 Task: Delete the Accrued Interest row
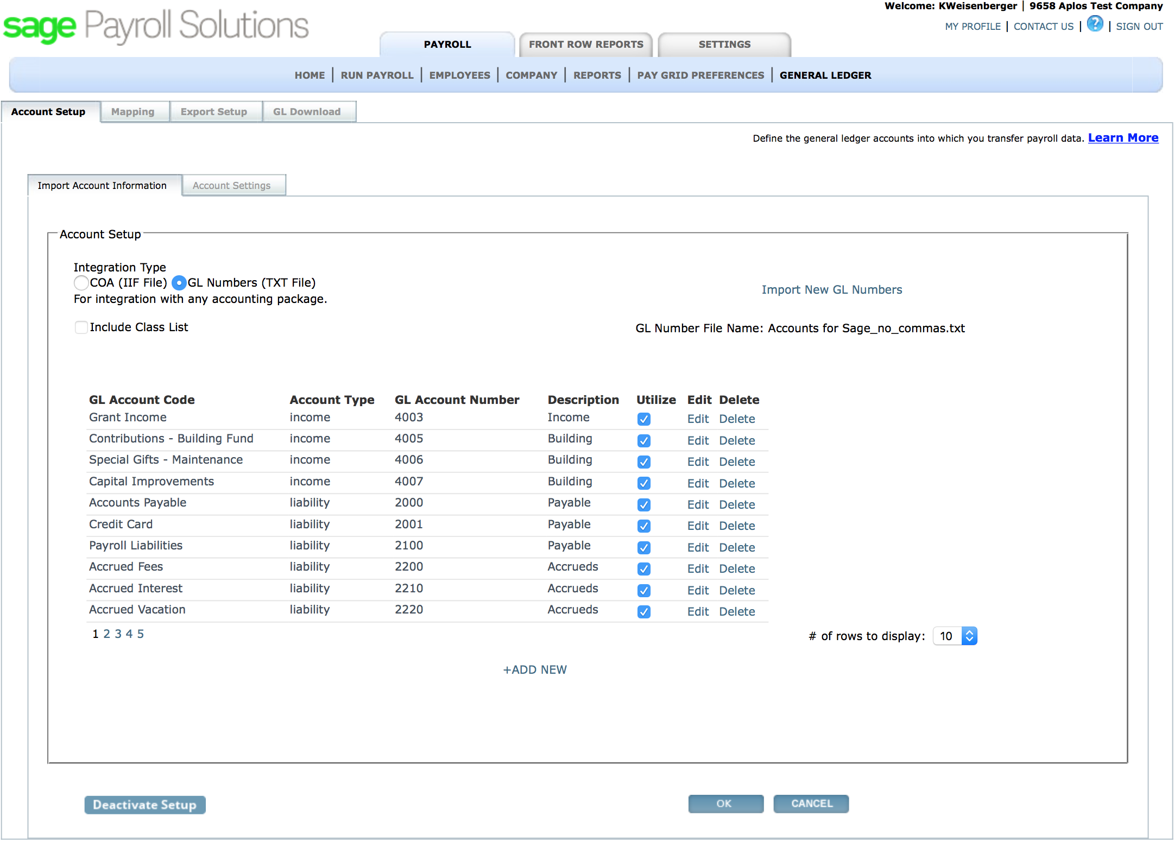pos(737,591)
